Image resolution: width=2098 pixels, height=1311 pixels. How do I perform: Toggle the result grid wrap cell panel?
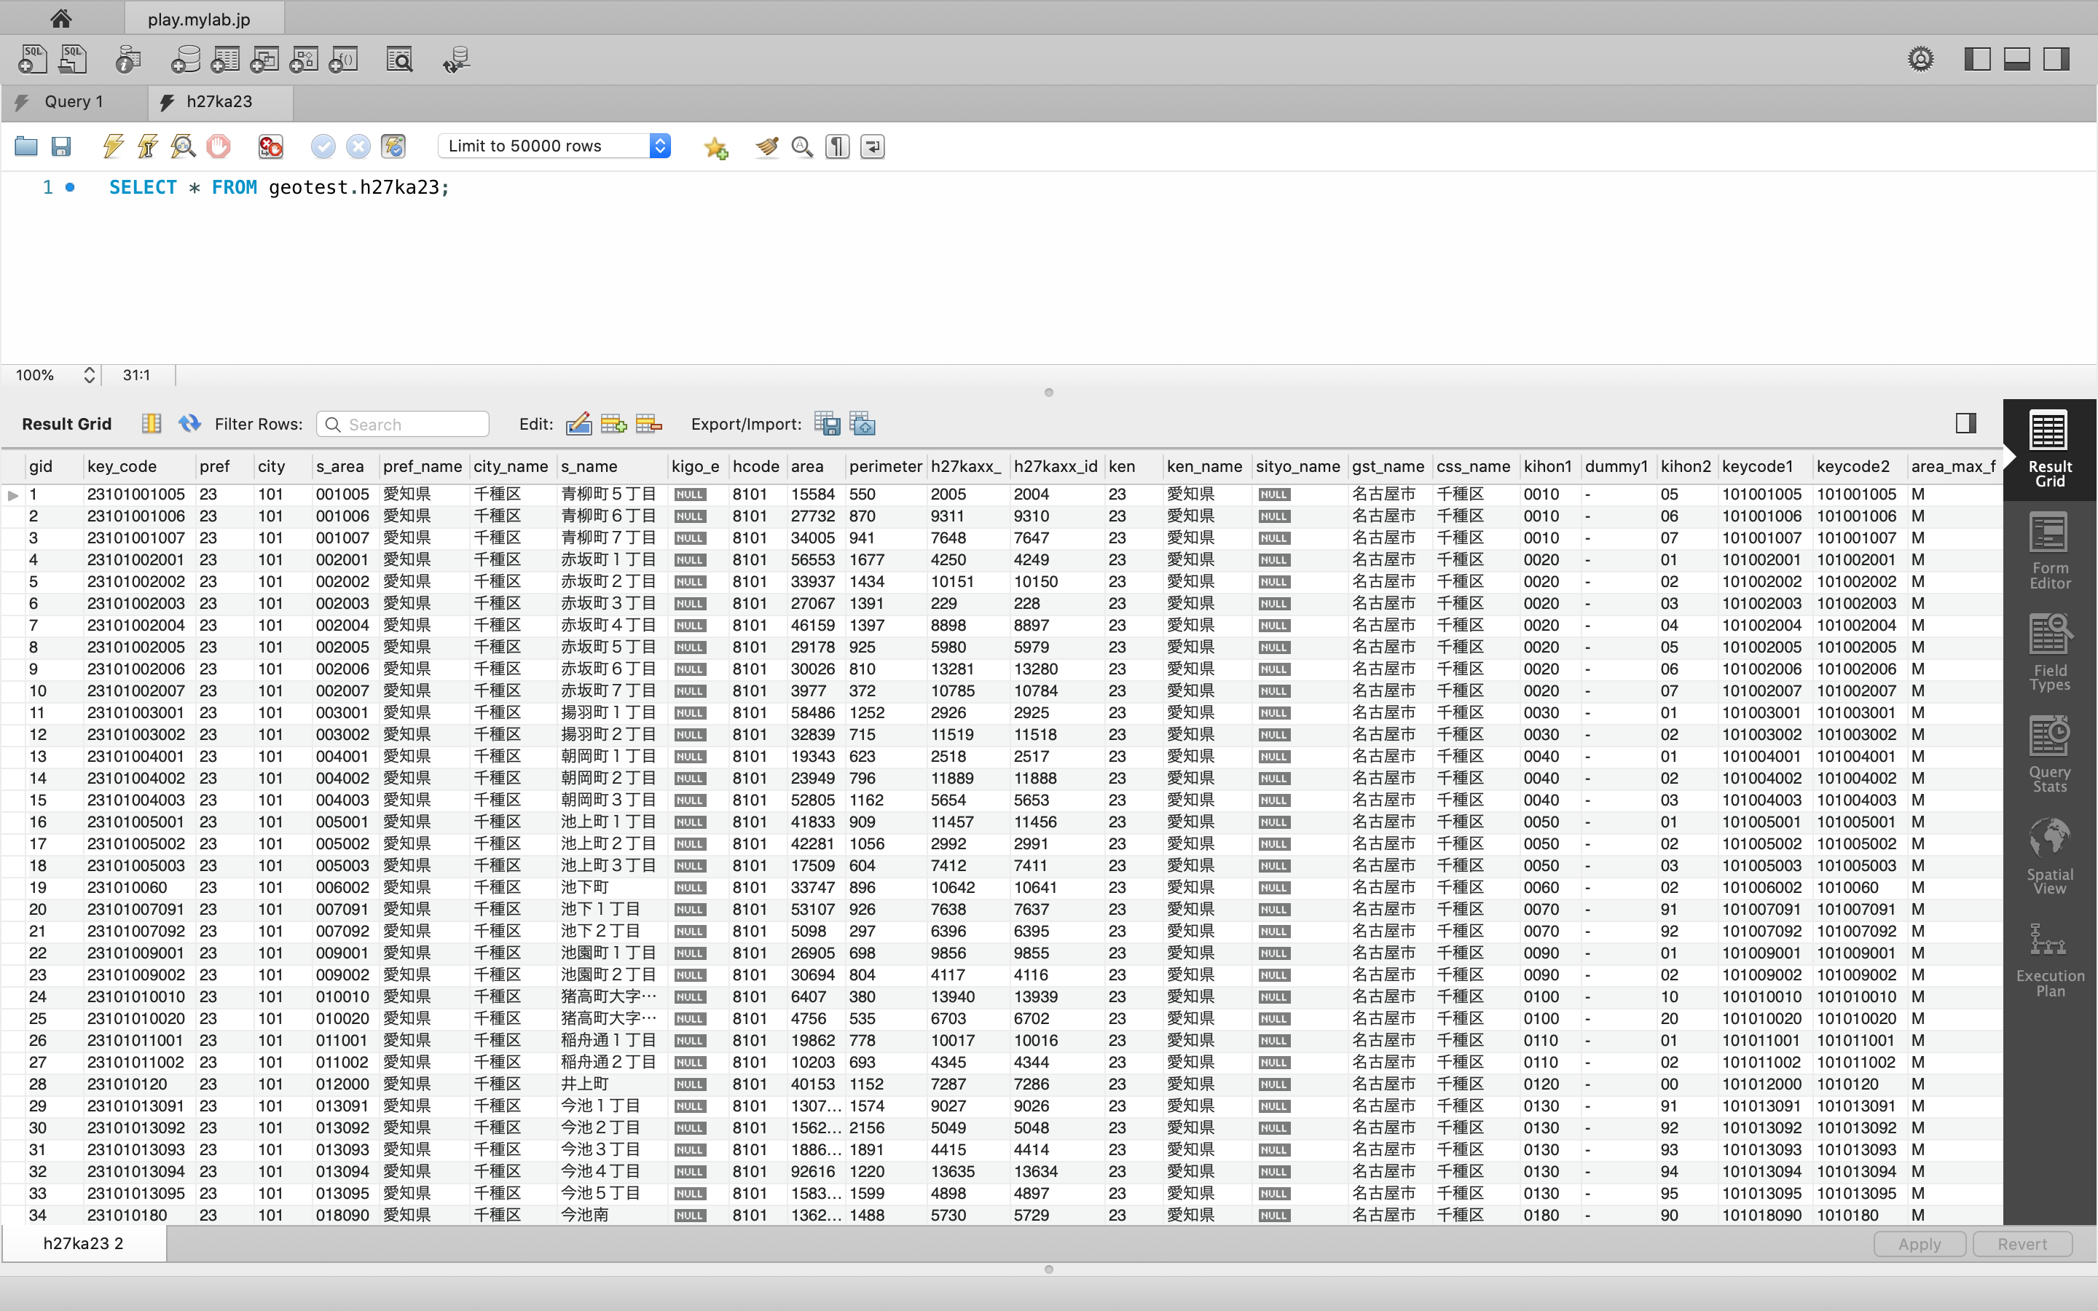coord(1965,423)
